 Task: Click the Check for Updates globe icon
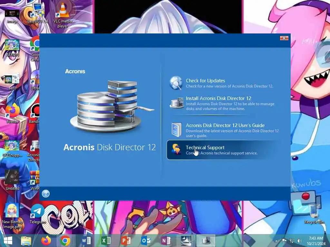pyautogui.click(x=176, y=83)
